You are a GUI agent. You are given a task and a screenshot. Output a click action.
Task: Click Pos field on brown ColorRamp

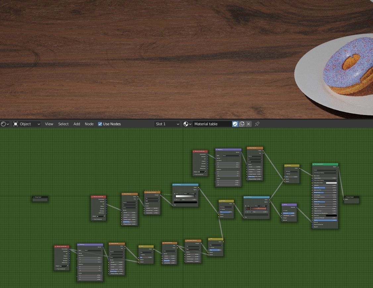260,212
